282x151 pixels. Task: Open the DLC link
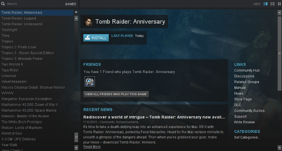[238, 105]
